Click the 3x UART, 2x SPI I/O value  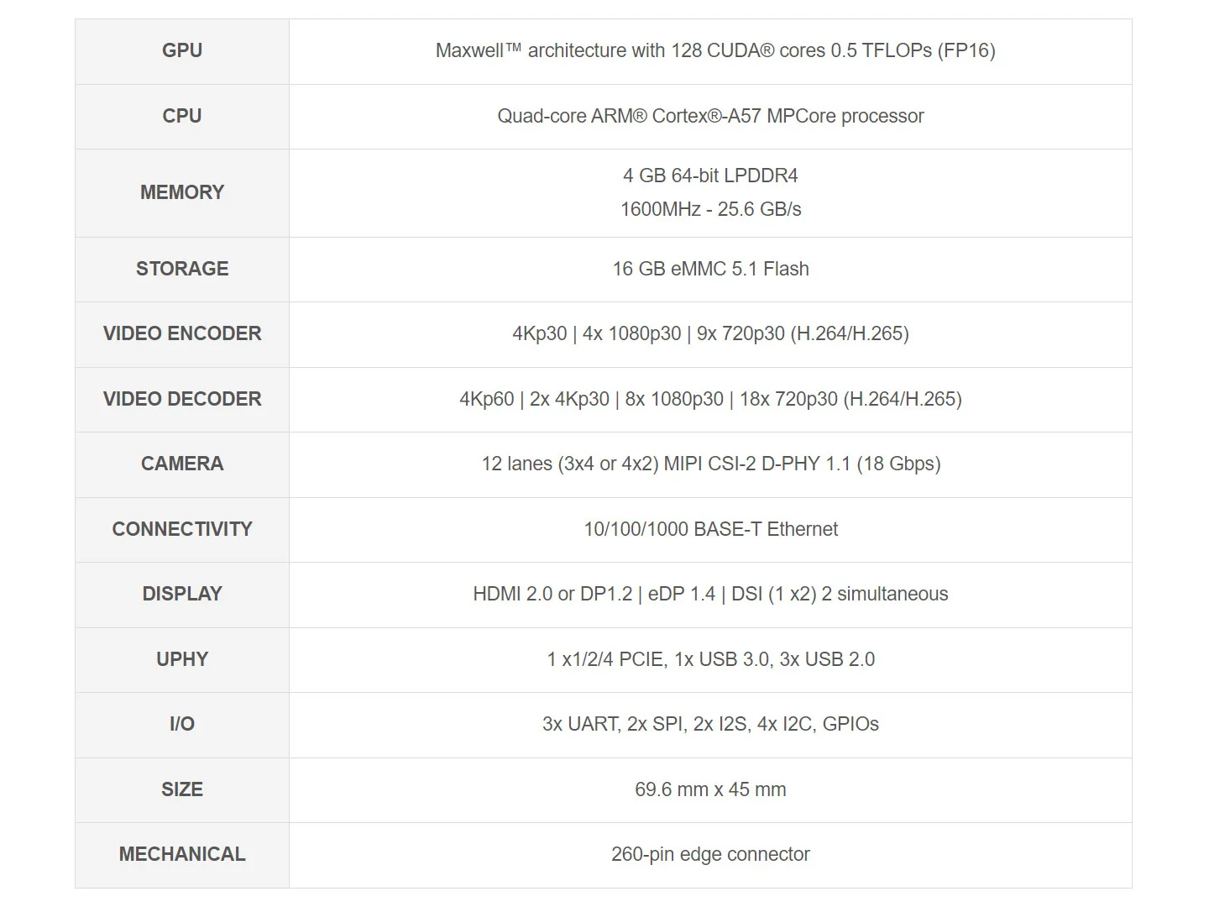click(x=710, y=724)
